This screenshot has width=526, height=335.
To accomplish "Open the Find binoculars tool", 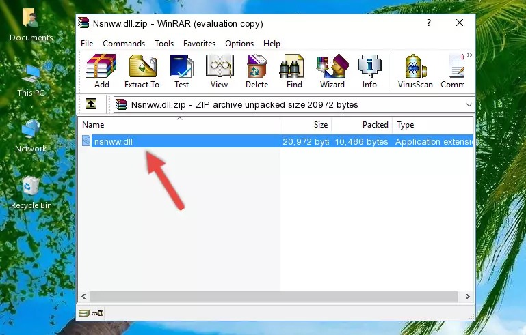I will (294, 71).
